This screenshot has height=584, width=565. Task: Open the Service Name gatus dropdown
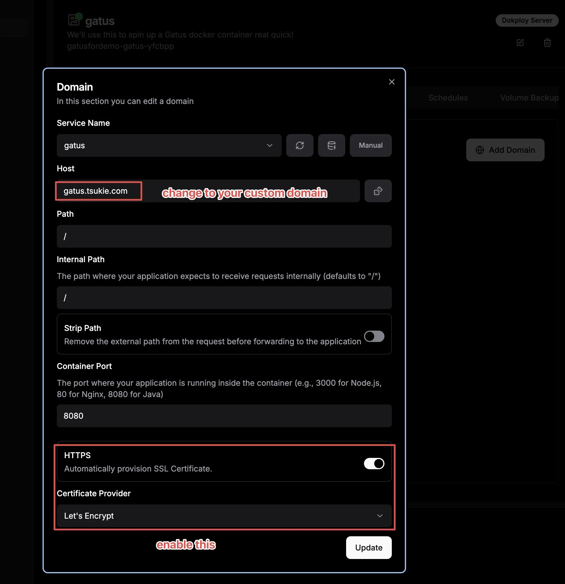[169, 145]
